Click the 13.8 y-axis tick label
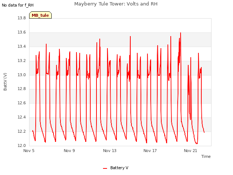This screenshot has width=233, height=175. point(22,18)
